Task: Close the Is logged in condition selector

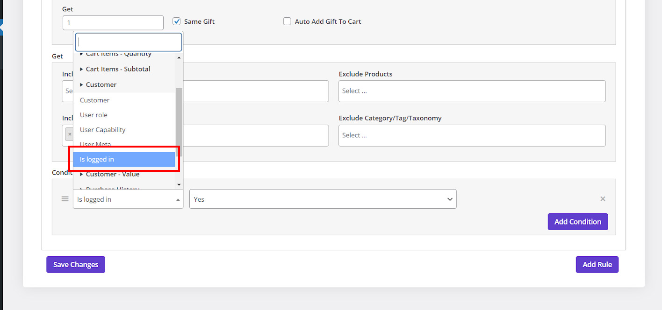Action: [x=128, y=199]
